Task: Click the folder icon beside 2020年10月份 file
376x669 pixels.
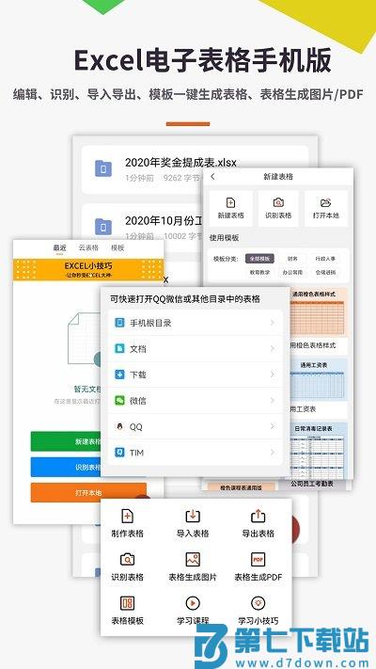Action: pyautogui.click(x=103, y=227)
